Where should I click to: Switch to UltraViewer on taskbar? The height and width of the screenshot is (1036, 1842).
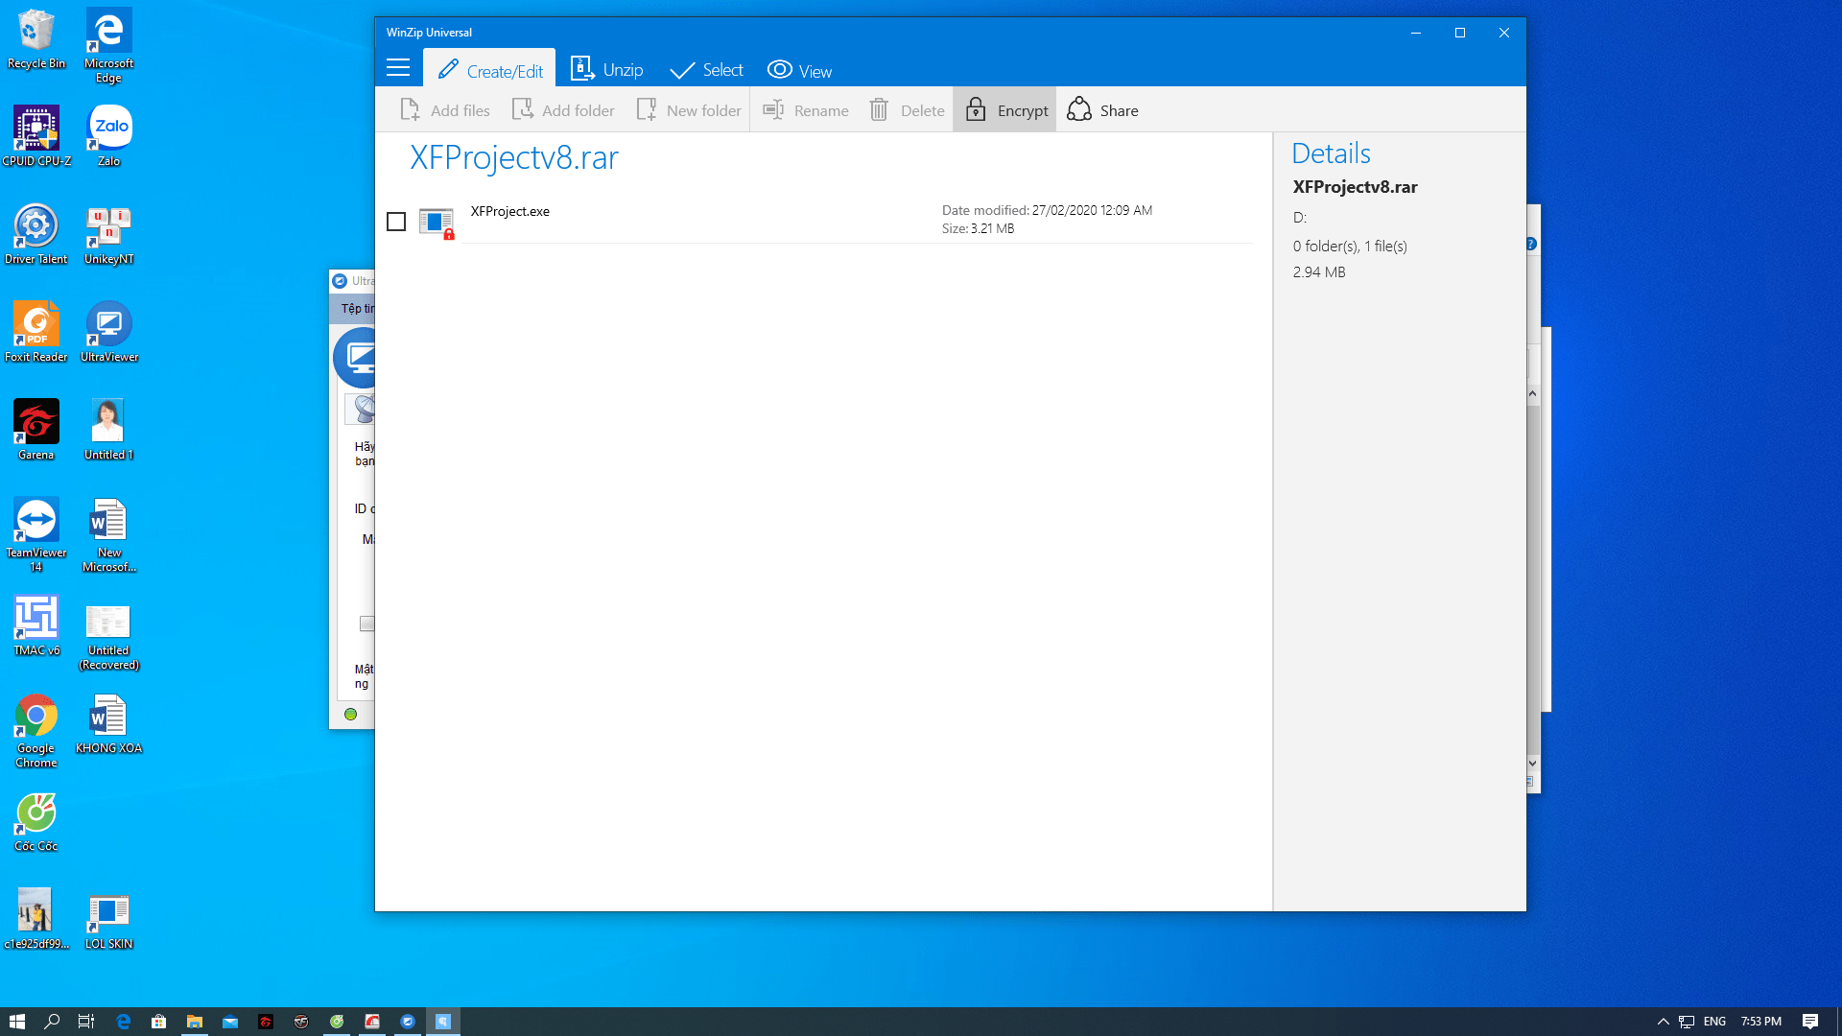click(408, 1022)
